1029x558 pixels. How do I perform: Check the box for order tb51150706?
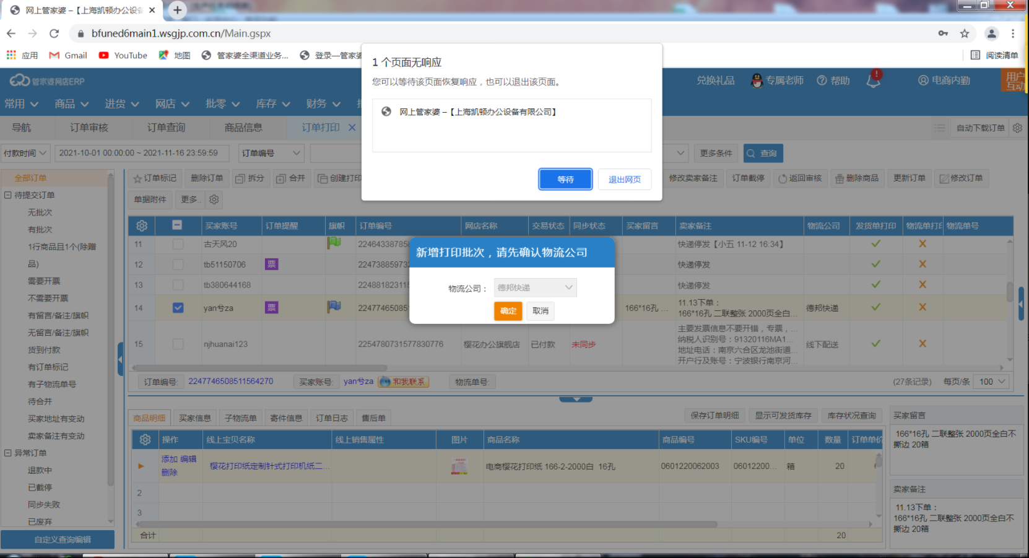point(178,264)
